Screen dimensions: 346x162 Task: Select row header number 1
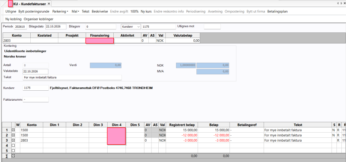point(6,130)
